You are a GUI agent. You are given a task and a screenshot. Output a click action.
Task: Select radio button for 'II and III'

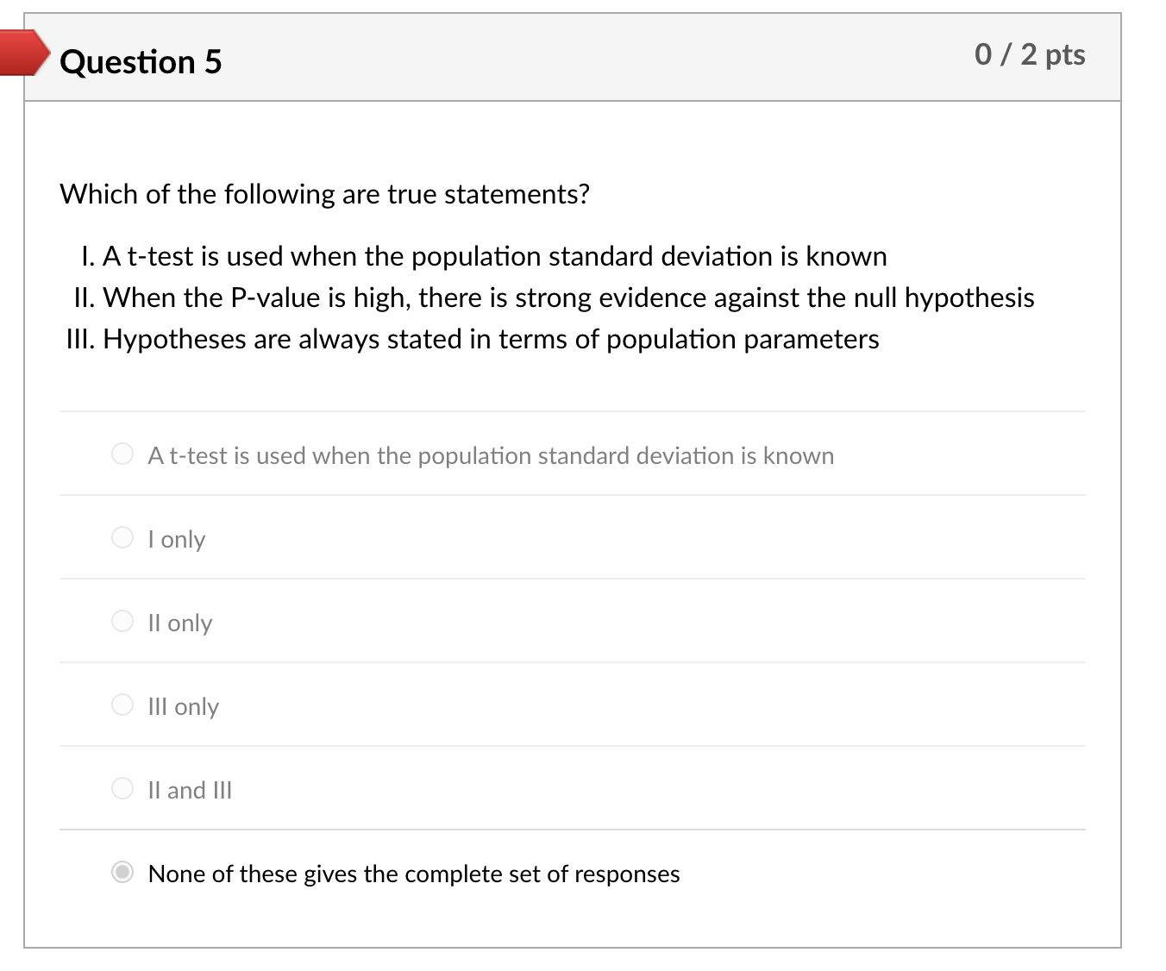tap(122, 788)
